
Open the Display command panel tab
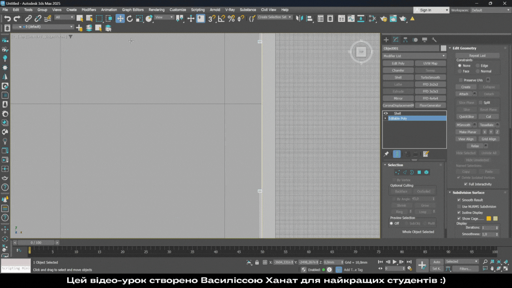tap(424, 40)
